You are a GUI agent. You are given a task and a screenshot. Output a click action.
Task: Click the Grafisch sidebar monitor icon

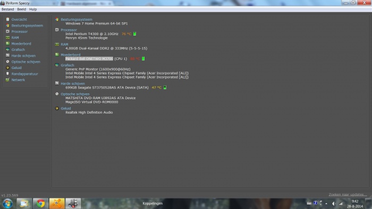[7, 49]
